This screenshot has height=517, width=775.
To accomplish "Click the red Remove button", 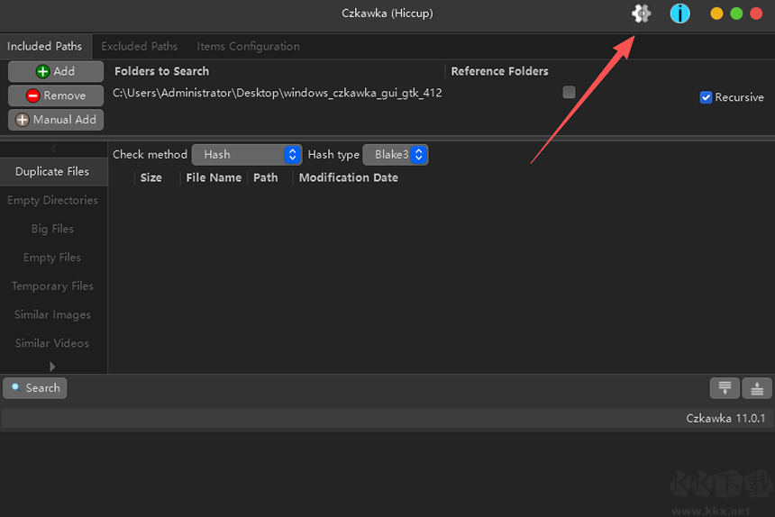I will click(55, 95).
